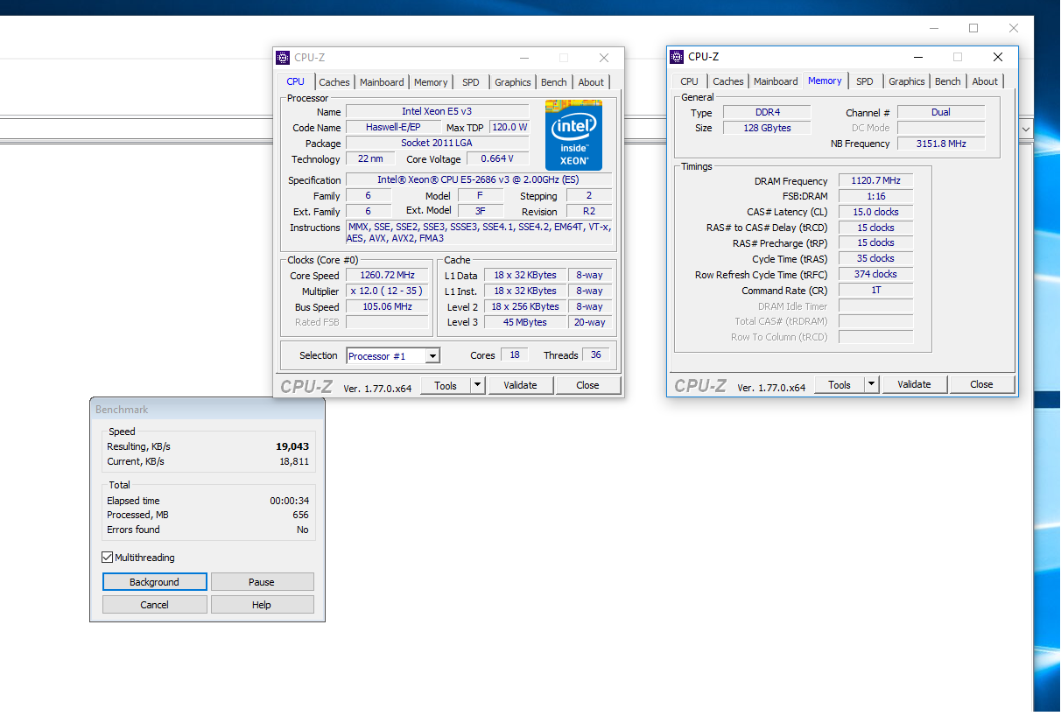
Task: Minimize the left CPU-Z window
Action: [523, 58]
